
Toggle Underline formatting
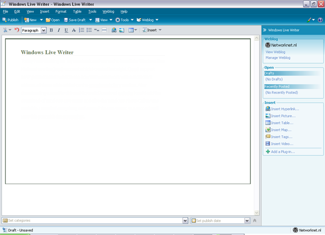pyautogui.click(x=66, y=30)
